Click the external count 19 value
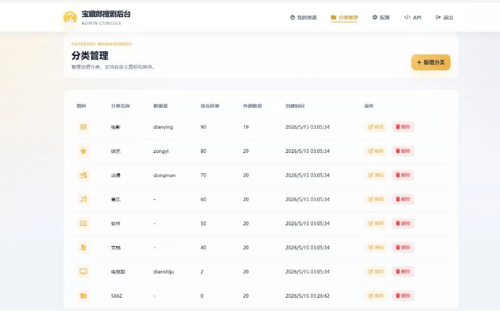Image resolution: width=500 pixels, height=311 pixels. pyautogui.click(x=246, y=127)
